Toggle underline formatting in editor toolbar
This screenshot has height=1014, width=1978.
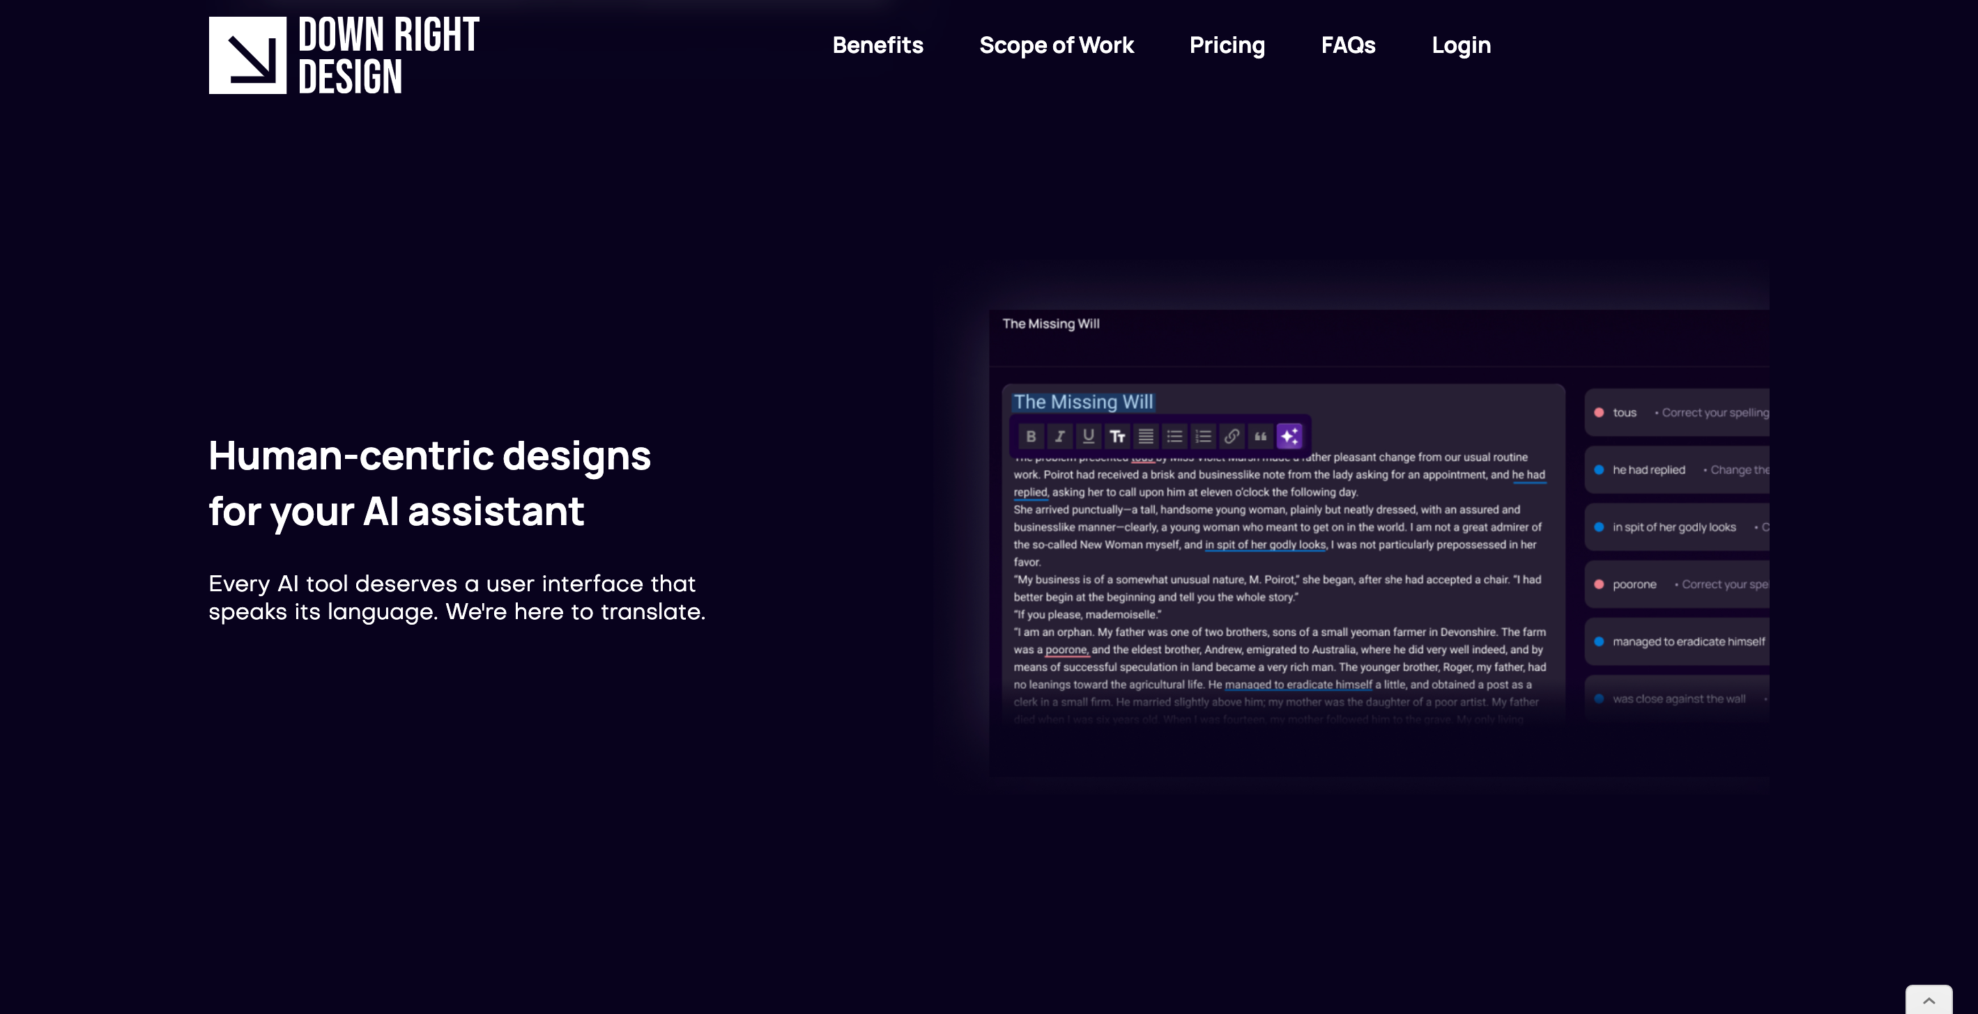tap(1088, 437)
